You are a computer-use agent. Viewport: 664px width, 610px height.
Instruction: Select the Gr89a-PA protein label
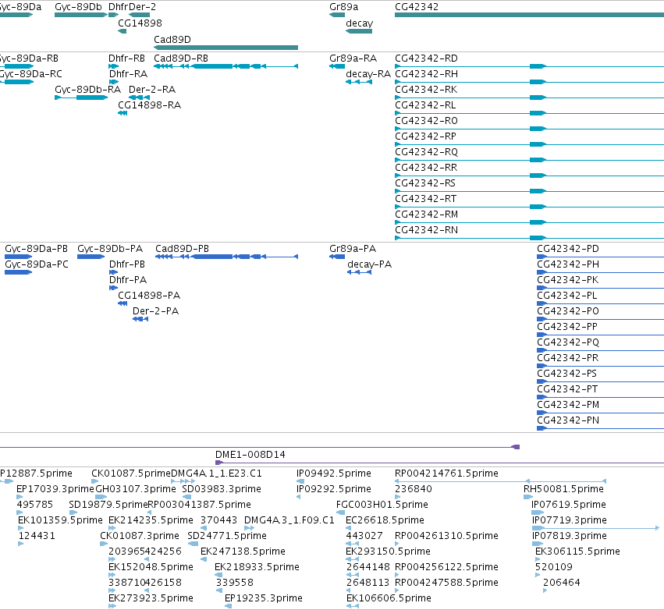click(353, 249)
